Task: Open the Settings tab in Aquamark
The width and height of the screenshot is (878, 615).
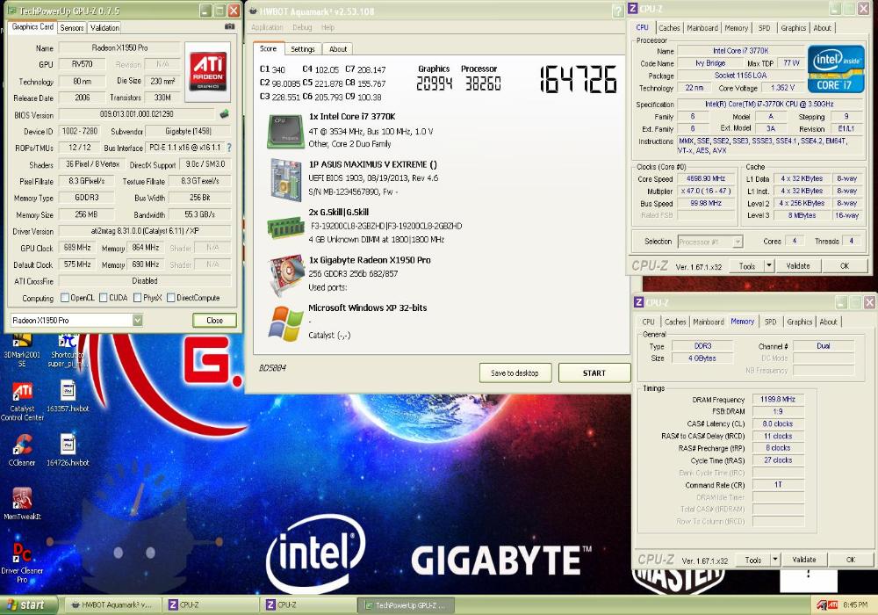Action: (303, 48)
